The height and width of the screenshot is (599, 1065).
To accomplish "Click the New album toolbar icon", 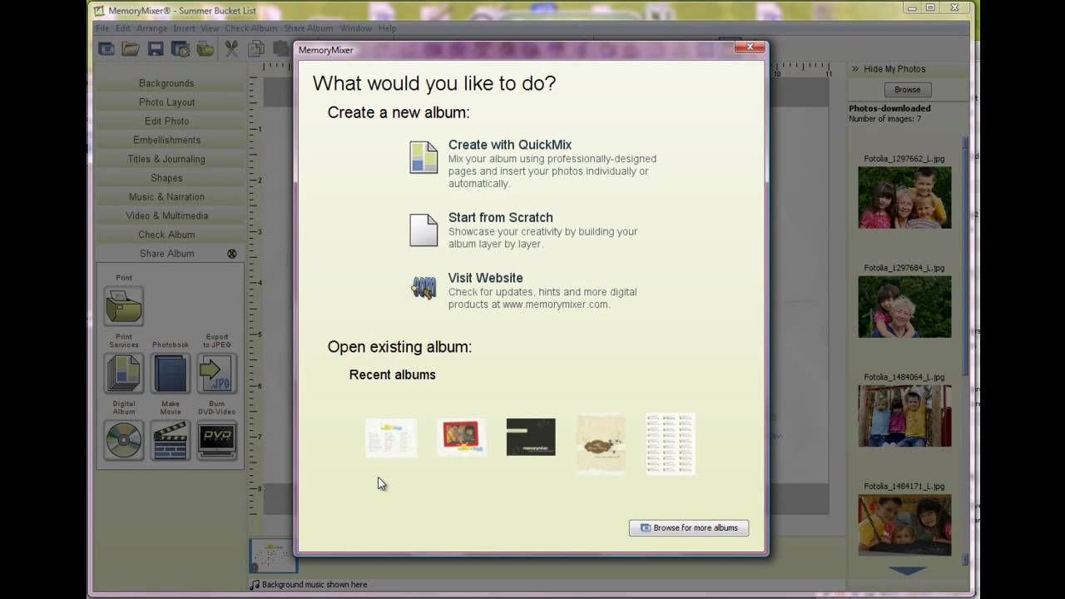I will click(106, 49).
